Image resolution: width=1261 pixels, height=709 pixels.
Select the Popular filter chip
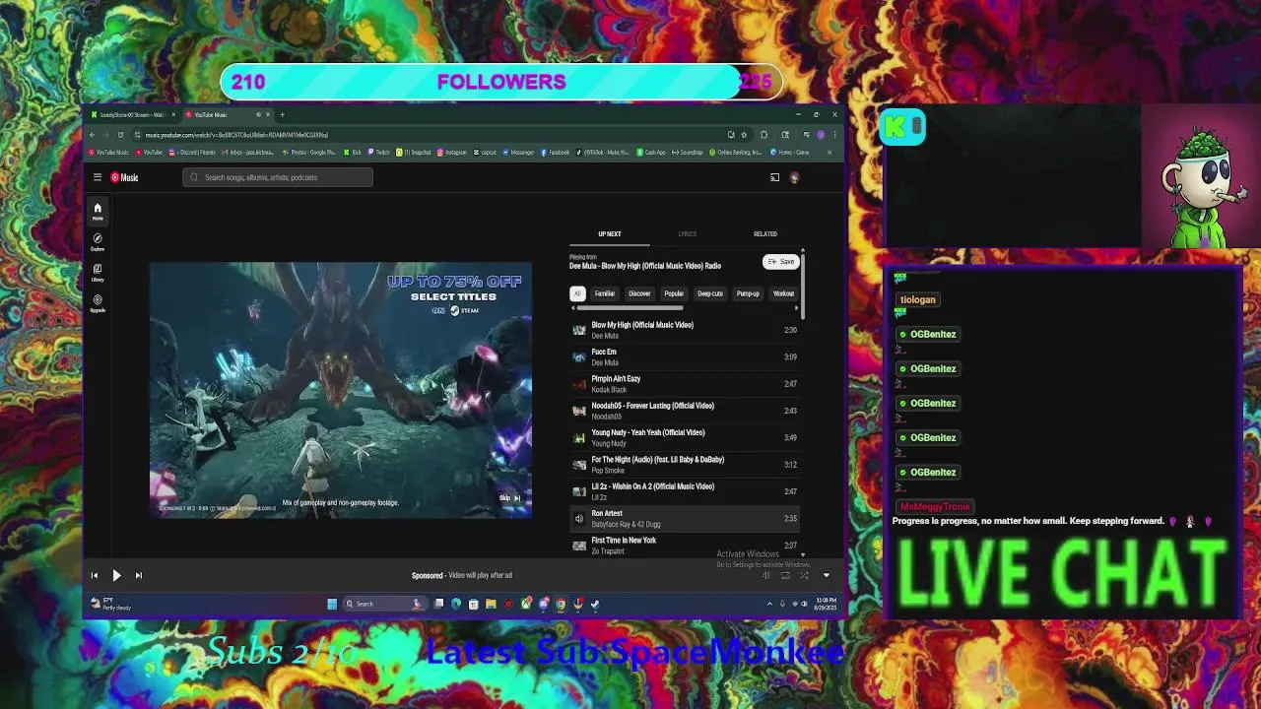674,293
